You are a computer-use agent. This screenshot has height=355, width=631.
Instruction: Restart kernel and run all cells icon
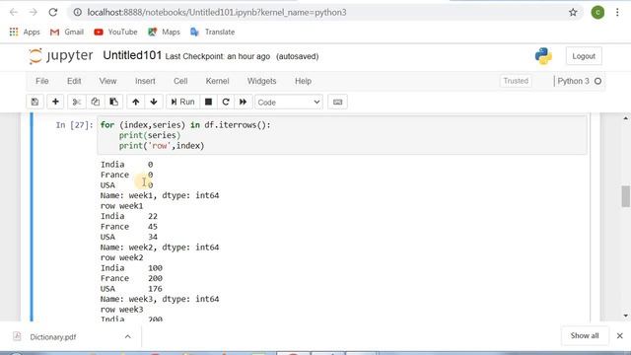click(x=244, y=102)
